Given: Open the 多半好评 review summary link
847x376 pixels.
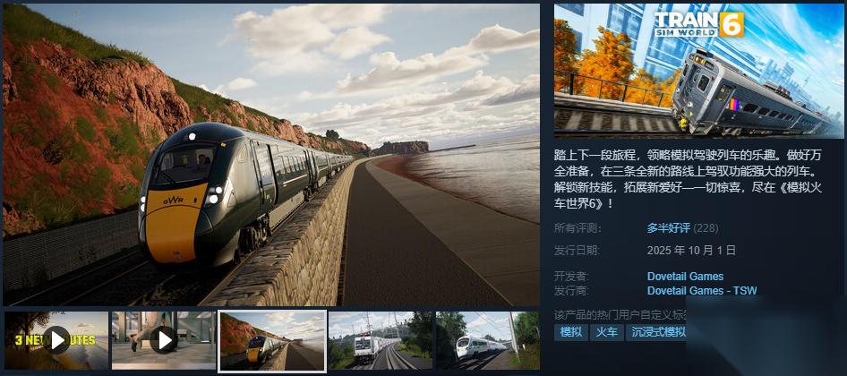Looking at the screenshot, I should tap(668, 228).
